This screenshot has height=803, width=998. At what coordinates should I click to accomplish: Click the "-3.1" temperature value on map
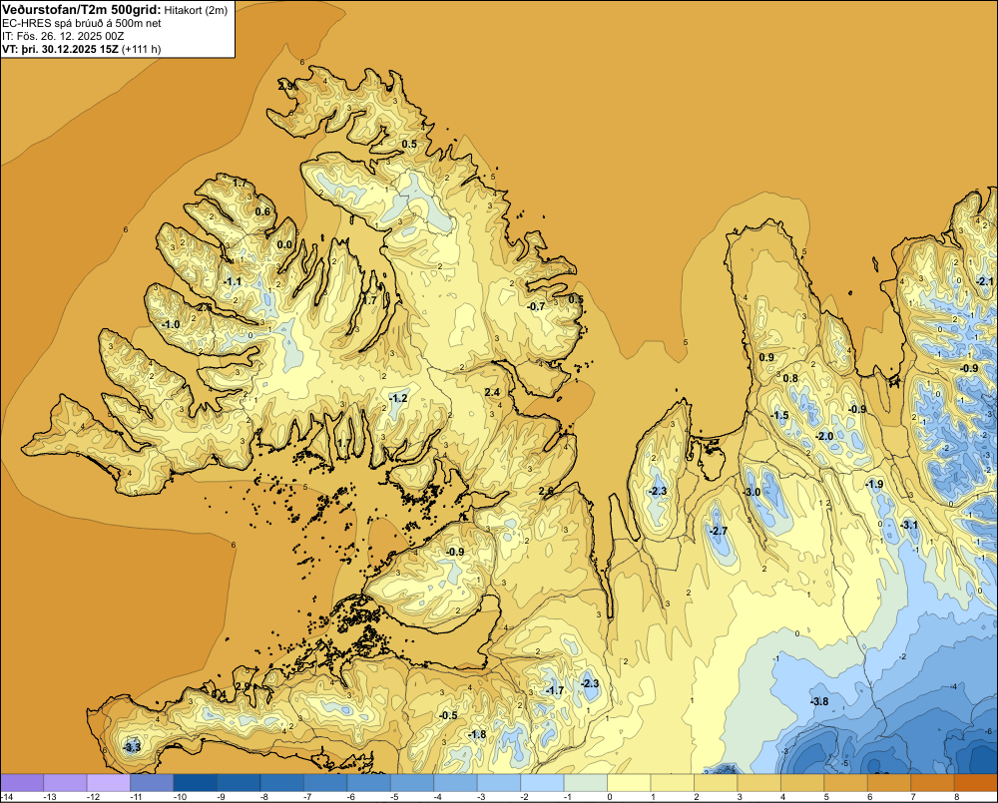pos(909,525)
